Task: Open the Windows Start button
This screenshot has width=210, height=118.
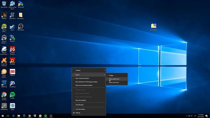Action: (3, 116)
